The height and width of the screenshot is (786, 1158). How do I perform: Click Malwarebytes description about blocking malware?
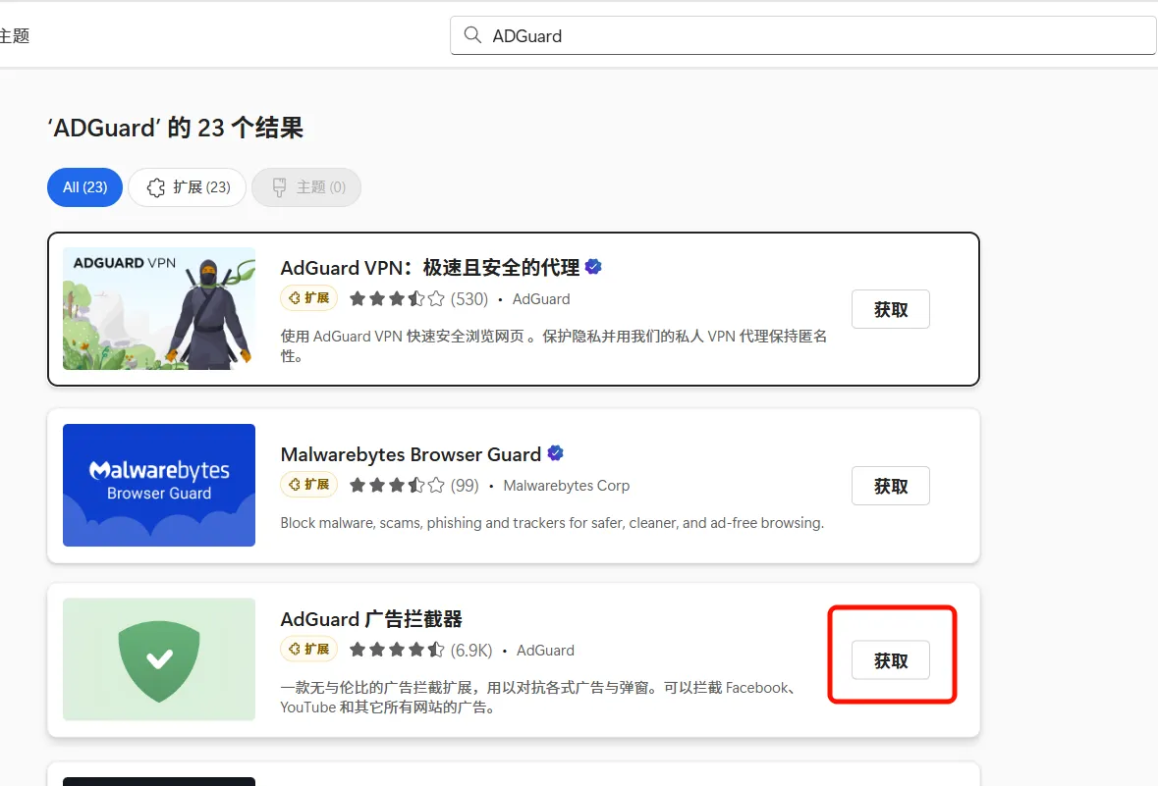552,522
